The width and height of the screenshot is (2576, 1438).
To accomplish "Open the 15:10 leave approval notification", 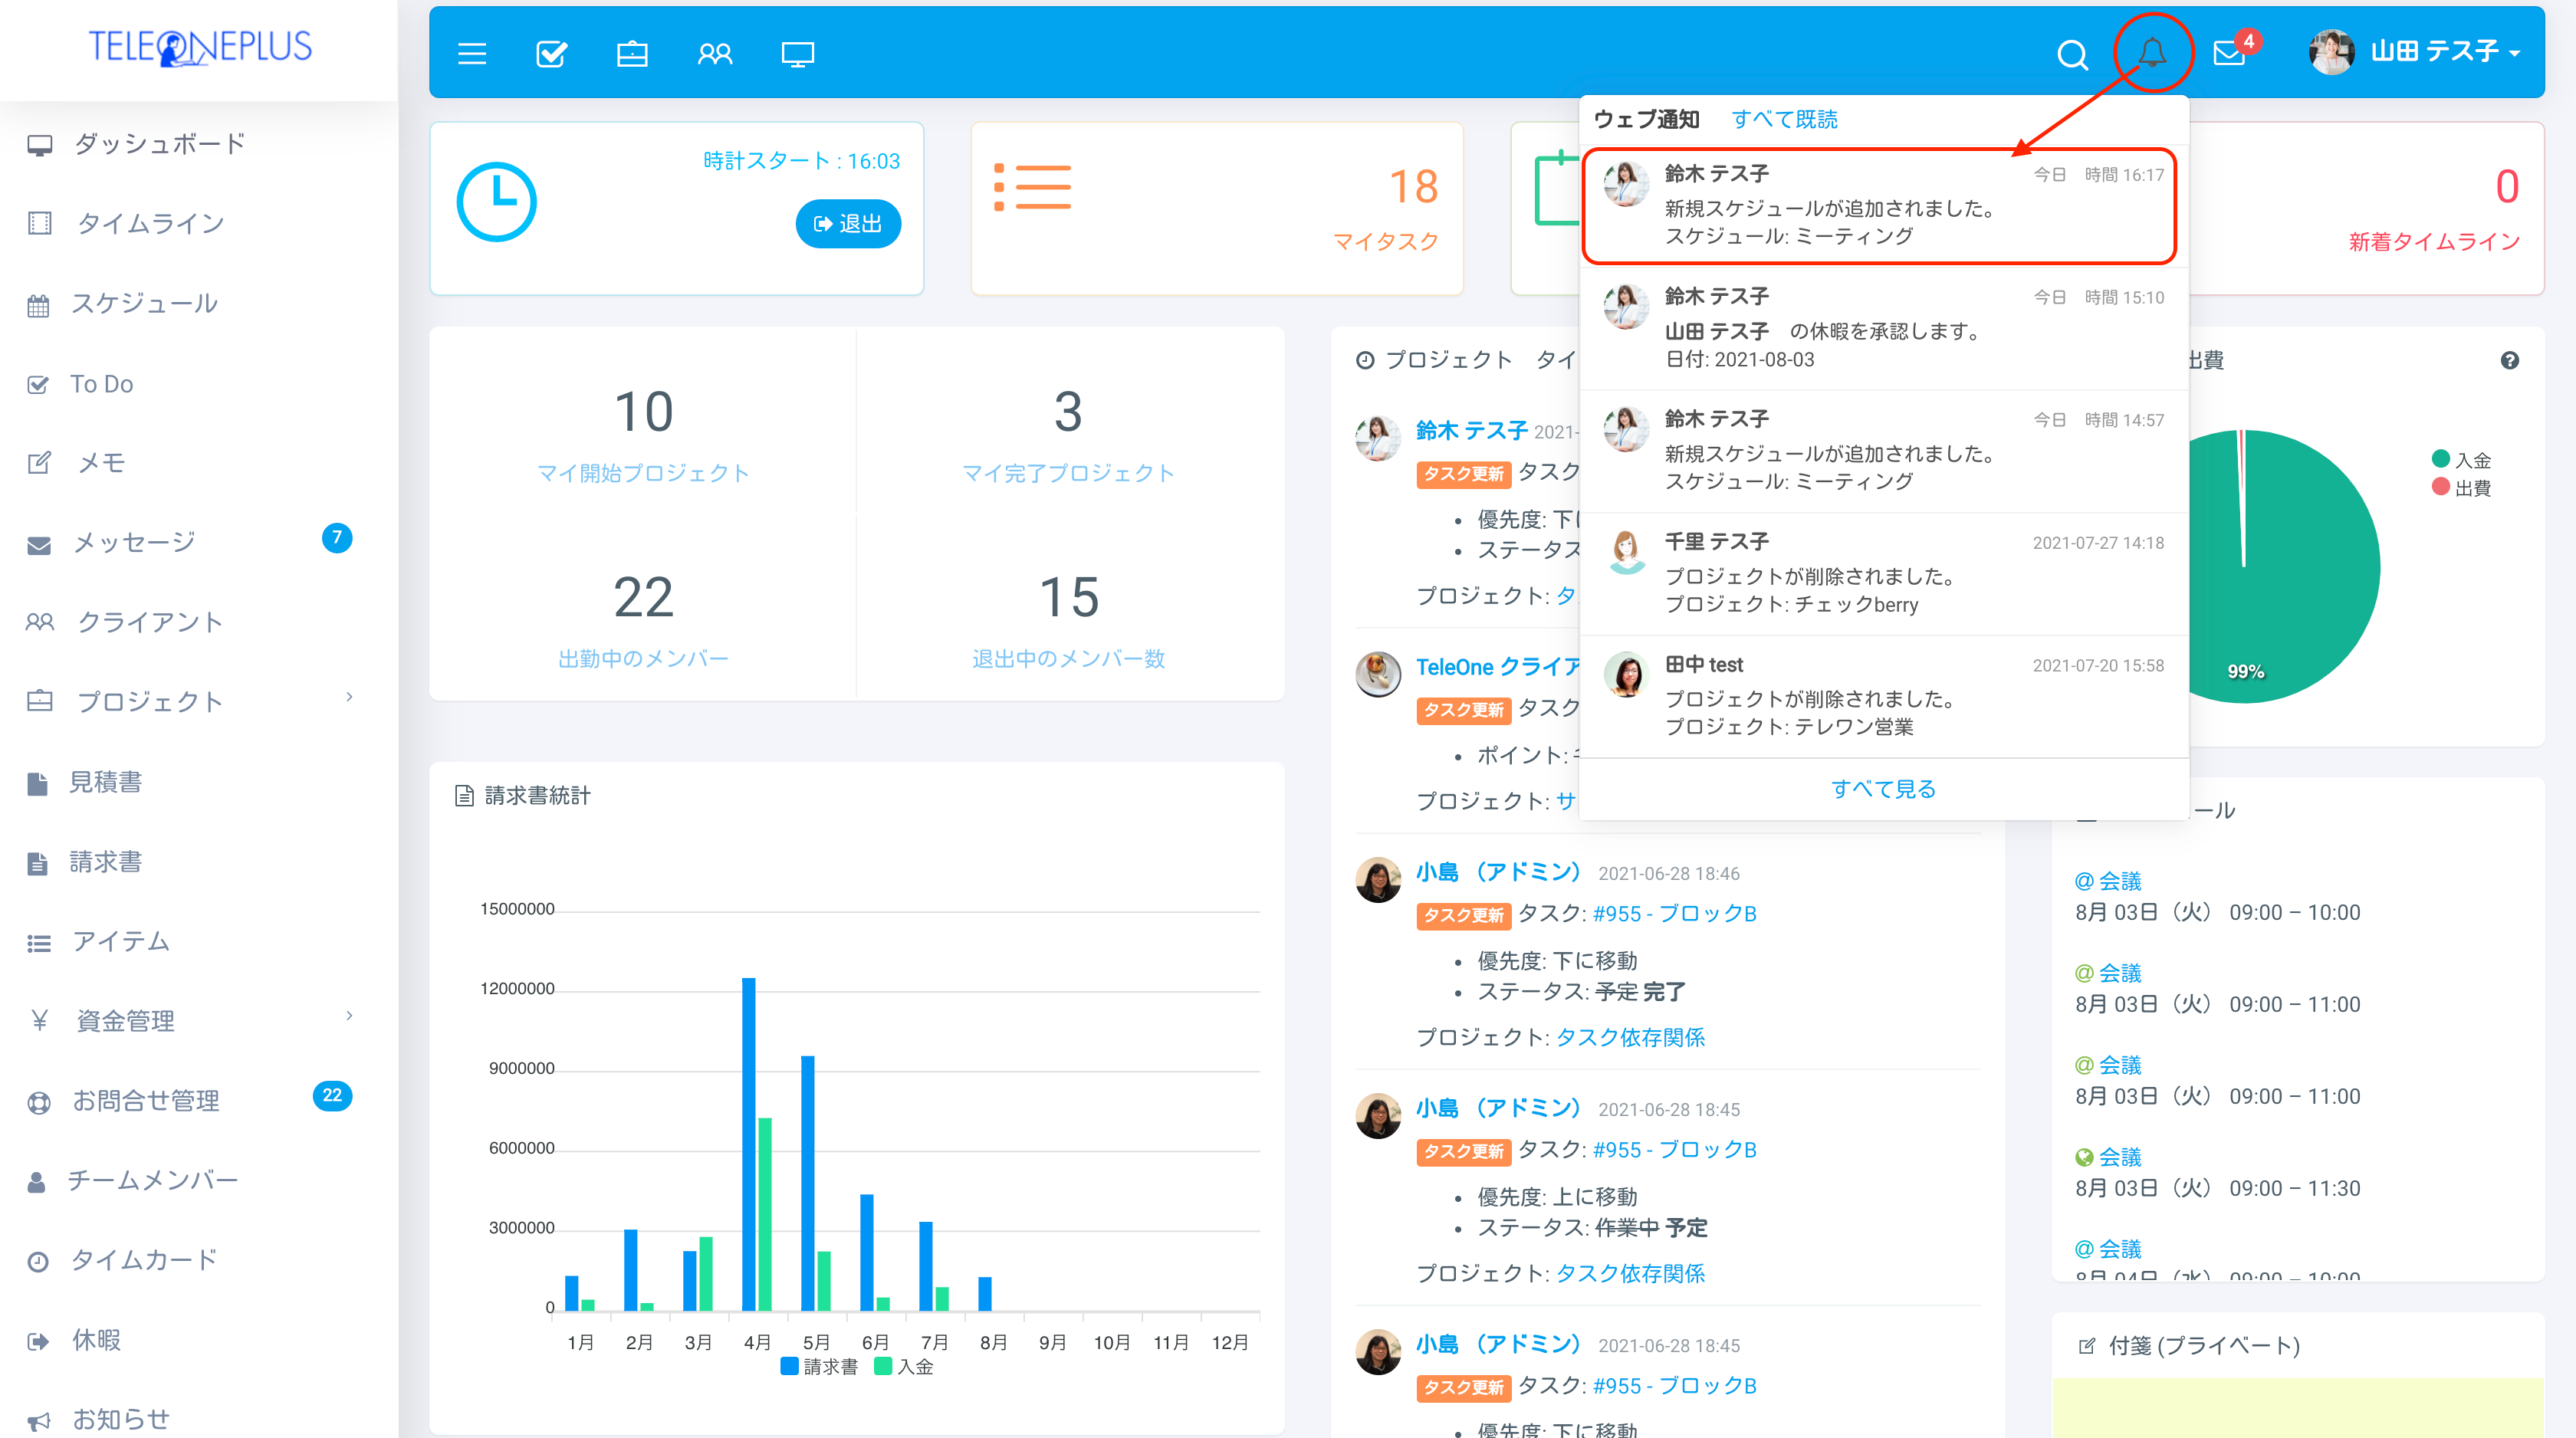I will pyautogui.click(x=1883, y=328).
